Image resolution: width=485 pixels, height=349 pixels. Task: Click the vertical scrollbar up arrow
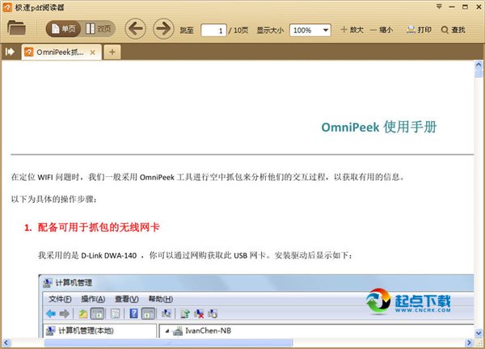tap(479, 65)
